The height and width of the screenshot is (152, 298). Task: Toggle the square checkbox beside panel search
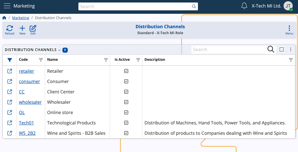point(282,50)
